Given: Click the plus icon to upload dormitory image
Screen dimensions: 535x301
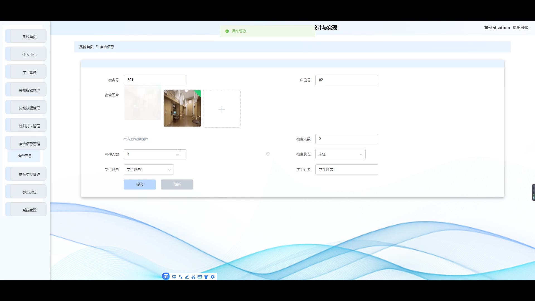Looking at the screenshot, I should coord(222,109).
